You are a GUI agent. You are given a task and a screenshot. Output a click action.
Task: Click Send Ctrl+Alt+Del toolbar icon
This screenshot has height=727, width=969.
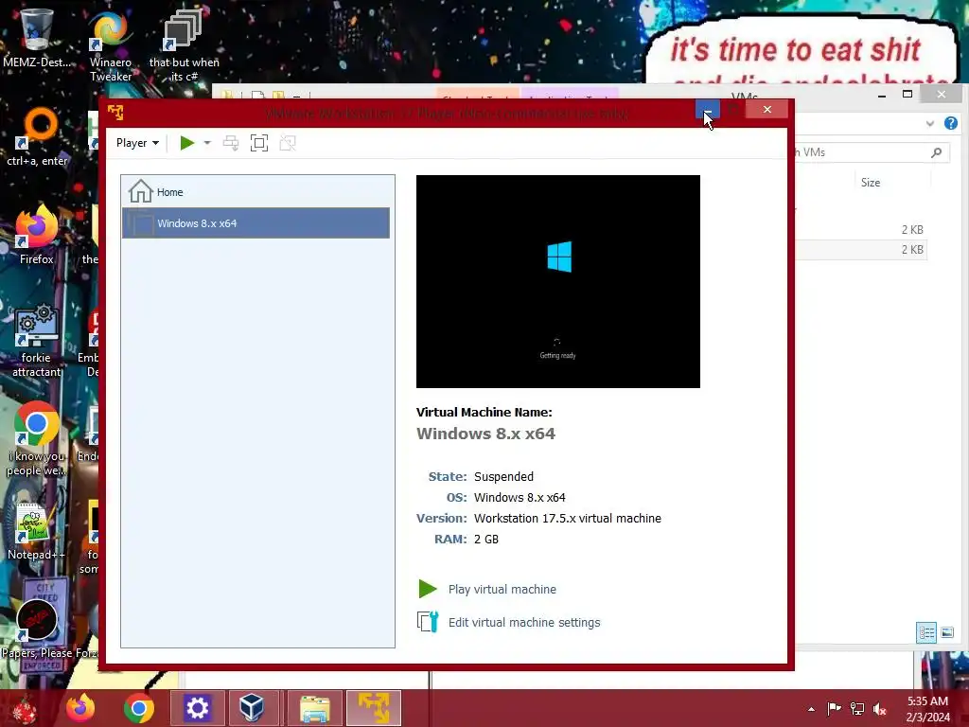coord(231,143)
